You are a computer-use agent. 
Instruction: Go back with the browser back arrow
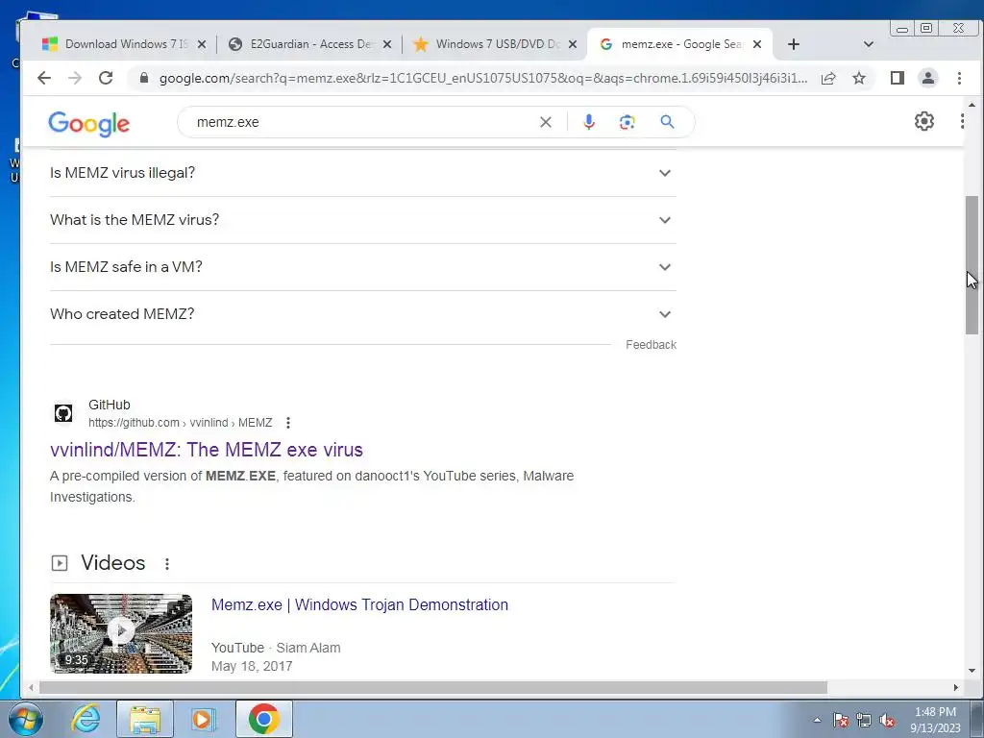pyautogui.click(x=44, y=78)
